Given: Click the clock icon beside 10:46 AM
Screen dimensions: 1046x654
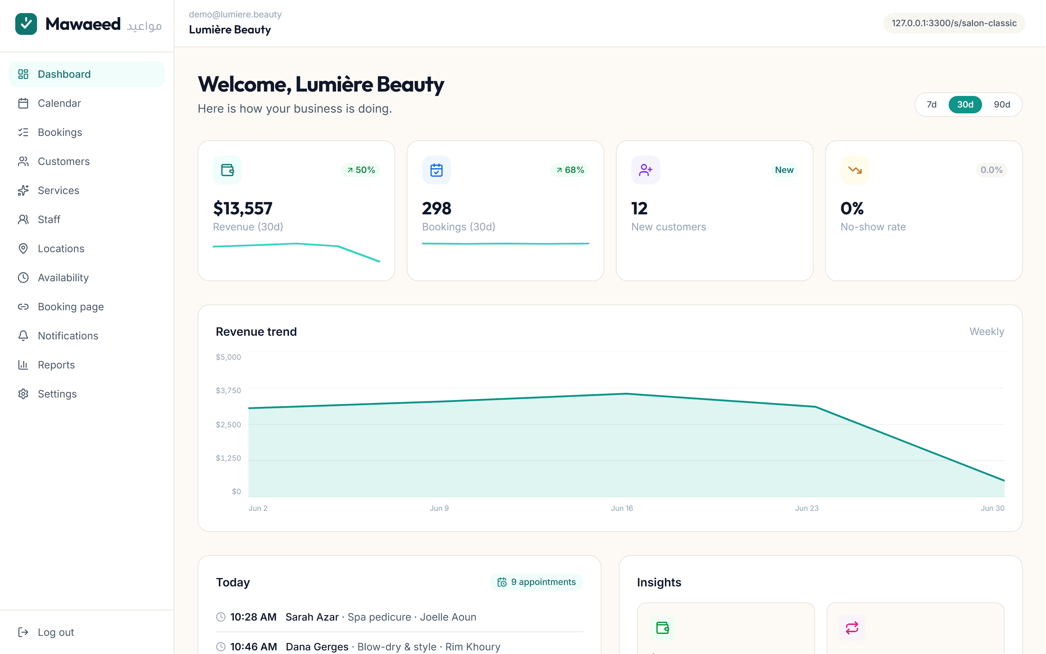Looking at the screenshot, I should pos(221,647).
